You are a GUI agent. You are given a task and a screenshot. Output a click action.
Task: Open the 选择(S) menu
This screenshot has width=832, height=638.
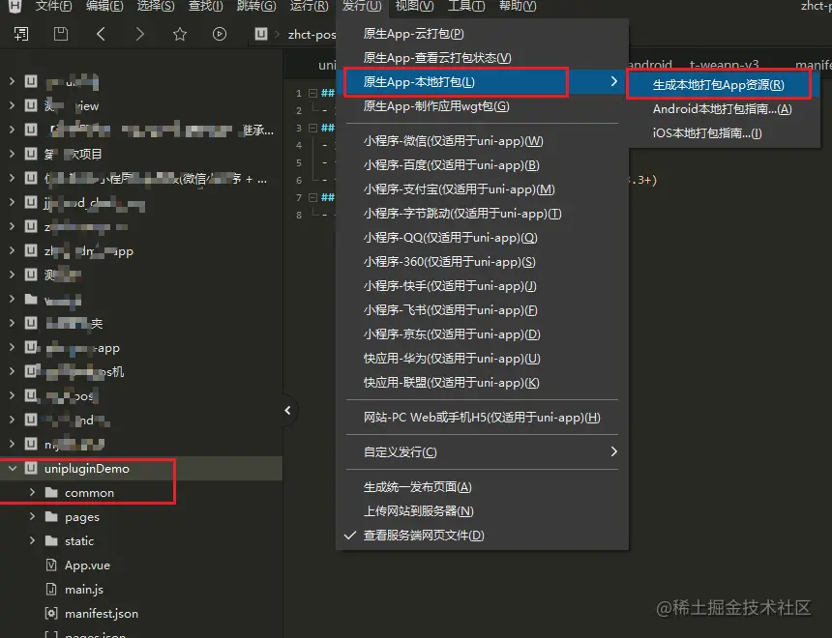[x=155, y=7]
